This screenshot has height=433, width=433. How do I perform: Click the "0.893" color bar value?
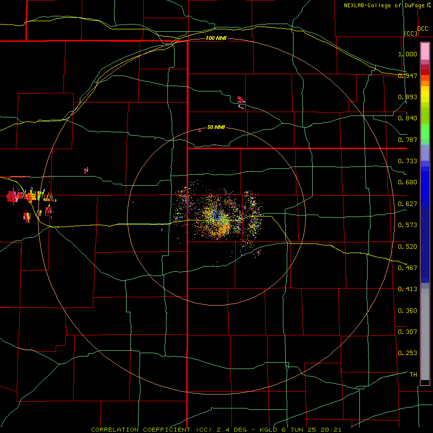pyautogui.click(x=408, y=97)
